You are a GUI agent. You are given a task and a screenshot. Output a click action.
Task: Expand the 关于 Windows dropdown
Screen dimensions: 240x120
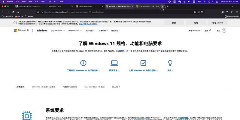[58, 31]
